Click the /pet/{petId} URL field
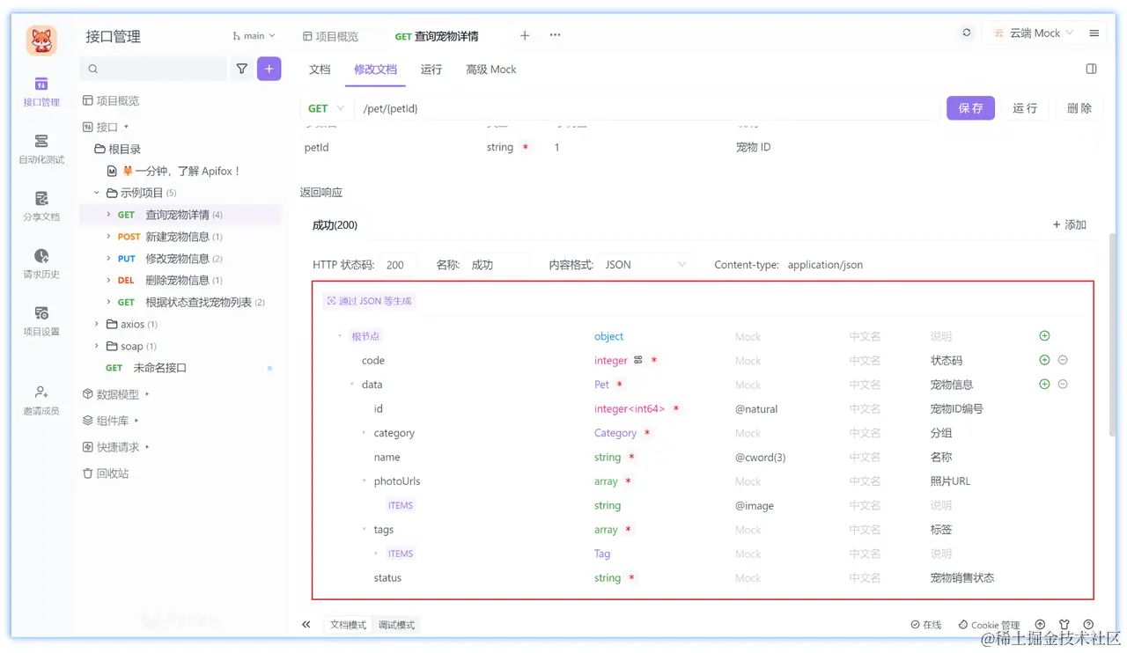The height and width of the screenshot is (653, 1127). coord(647,108)
